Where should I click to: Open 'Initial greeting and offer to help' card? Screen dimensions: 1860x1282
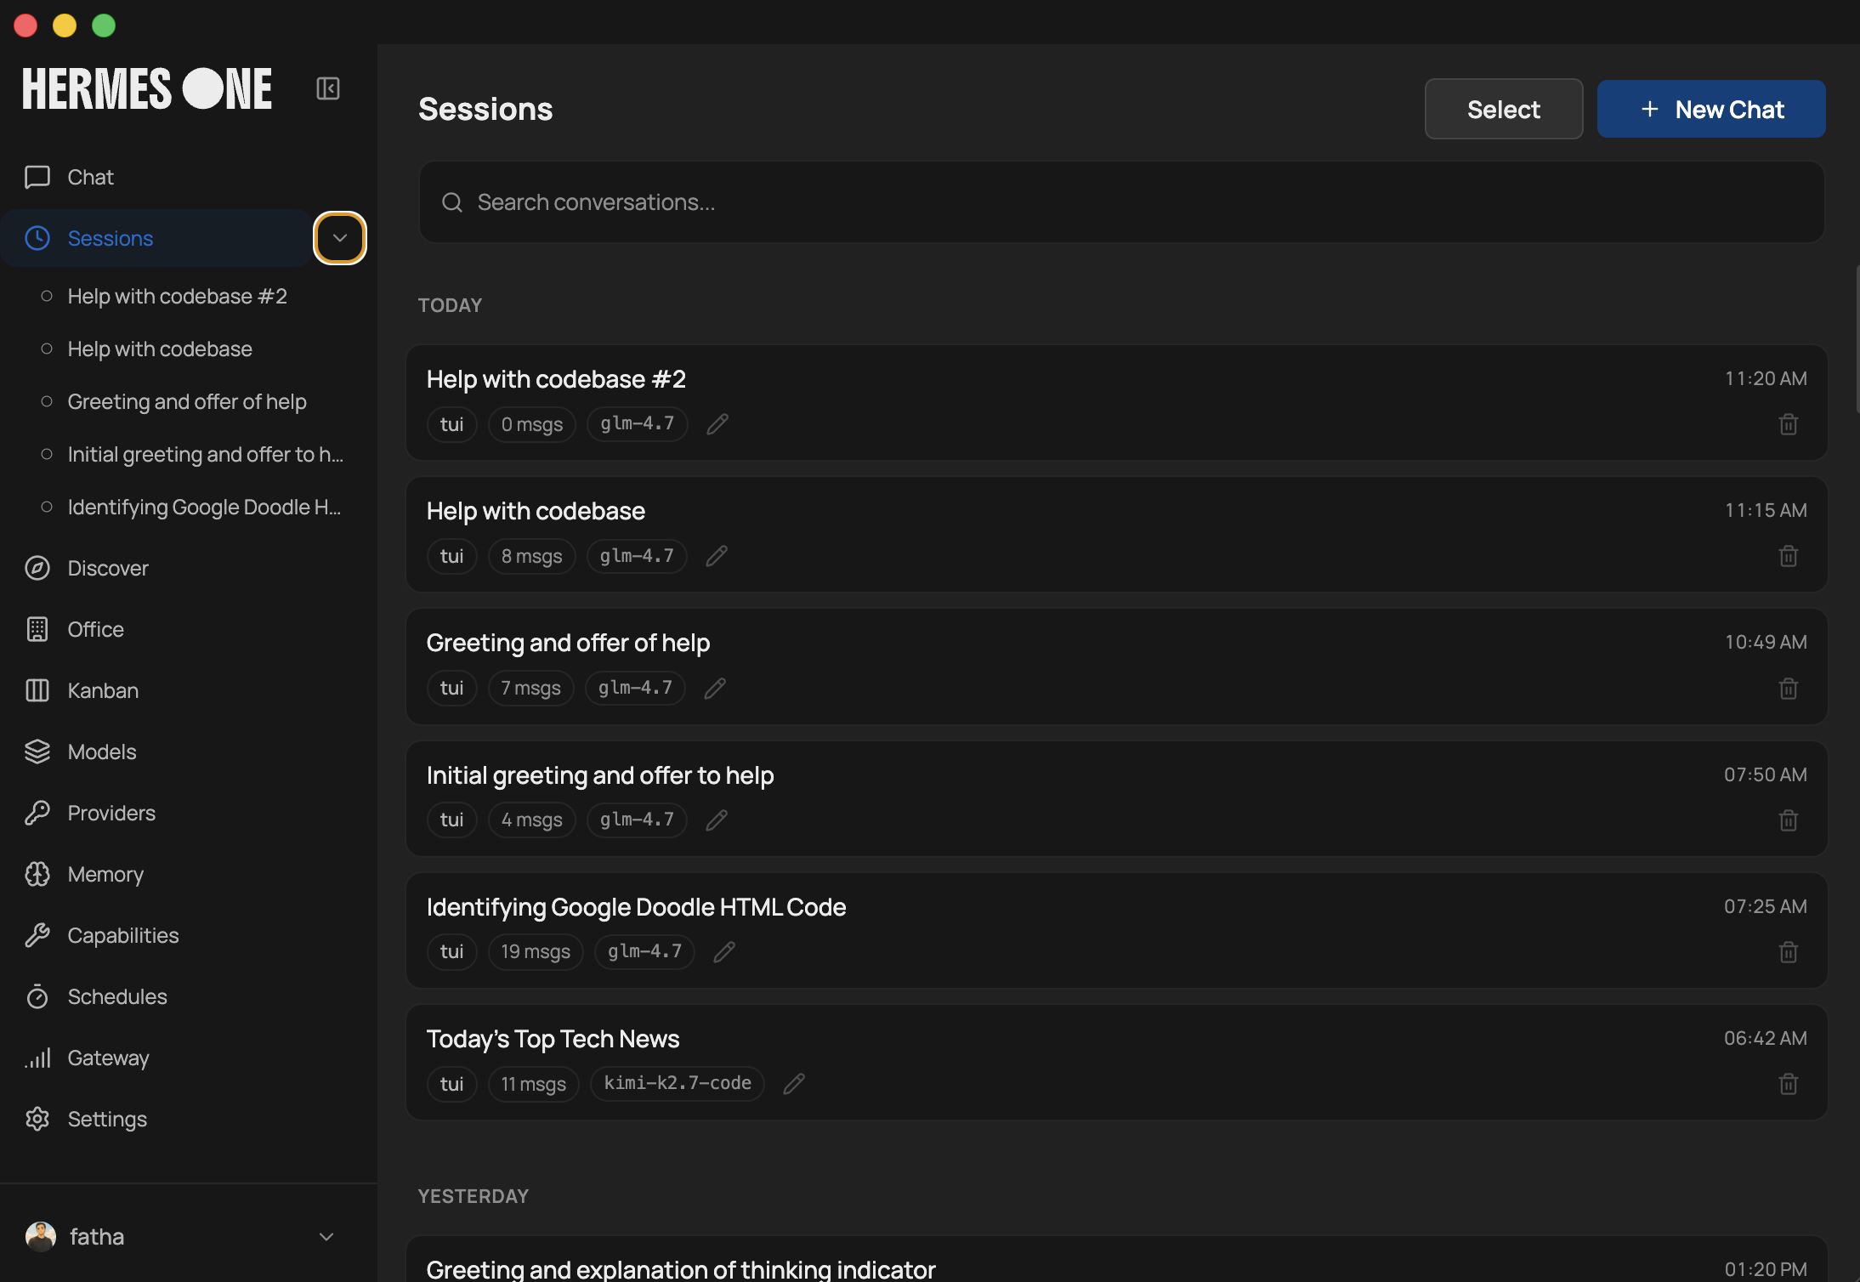click(x=1117, y=798)
